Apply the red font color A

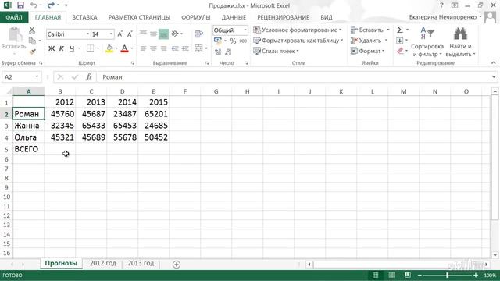pyautogui.click(x=125, y=48)
